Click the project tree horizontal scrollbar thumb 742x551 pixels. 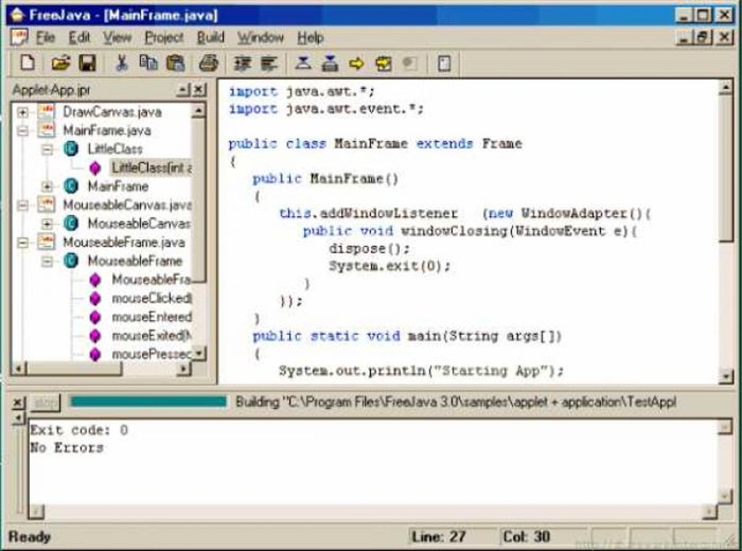(x=73, y=369)
